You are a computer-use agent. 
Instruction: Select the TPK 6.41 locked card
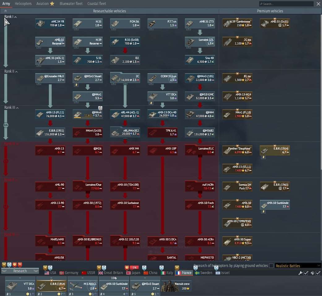click(162, 132)
